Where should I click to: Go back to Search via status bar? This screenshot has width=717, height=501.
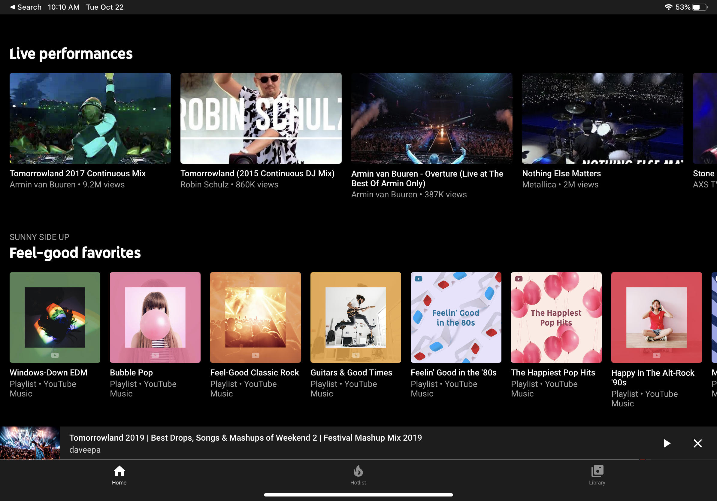(x=26, y=7)
